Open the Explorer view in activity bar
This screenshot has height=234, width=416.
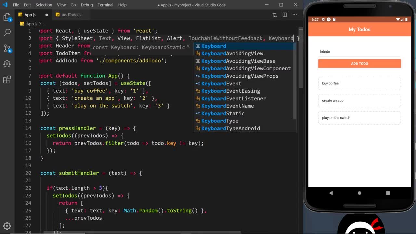pyautogui.click(x=7, y=18)
